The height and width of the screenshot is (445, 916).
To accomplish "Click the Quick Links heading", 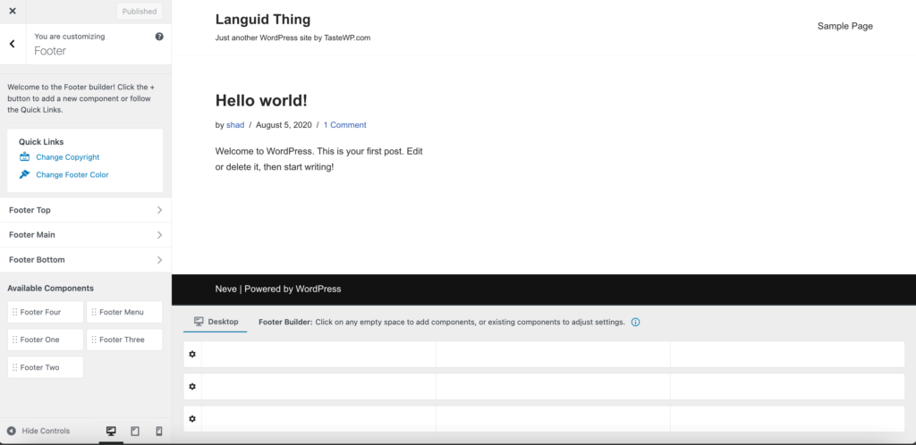I will coord(41,142).
